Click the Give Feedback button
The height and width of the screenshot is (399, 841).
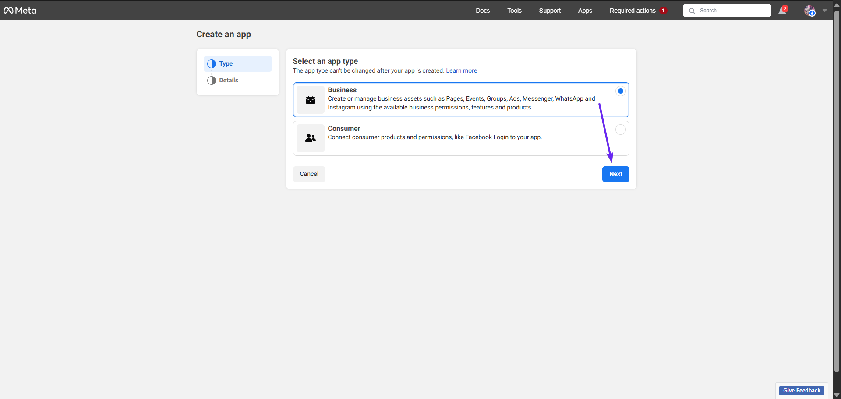pyautogui.click(x=801, y=391)
